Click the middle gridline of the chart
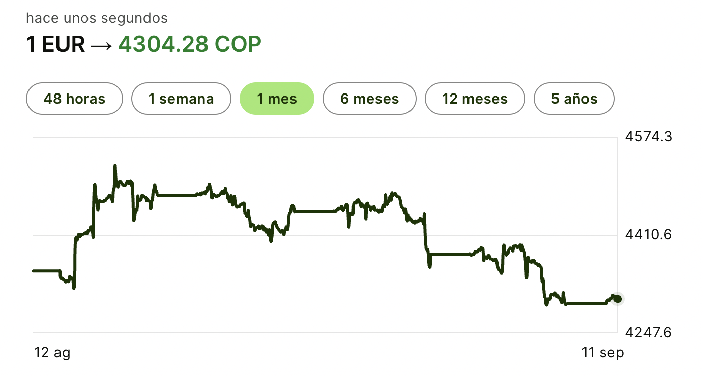 coord(326,234)
